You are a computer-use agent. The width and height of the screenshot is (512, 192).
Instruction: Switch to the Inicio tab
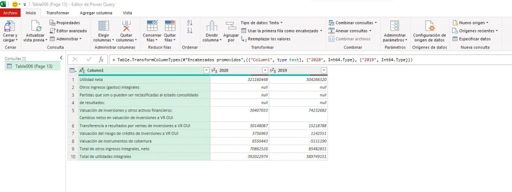tap(30, 13)
